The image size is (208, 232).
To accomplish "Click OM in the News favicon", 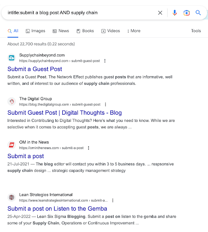I will pos(11,145).
